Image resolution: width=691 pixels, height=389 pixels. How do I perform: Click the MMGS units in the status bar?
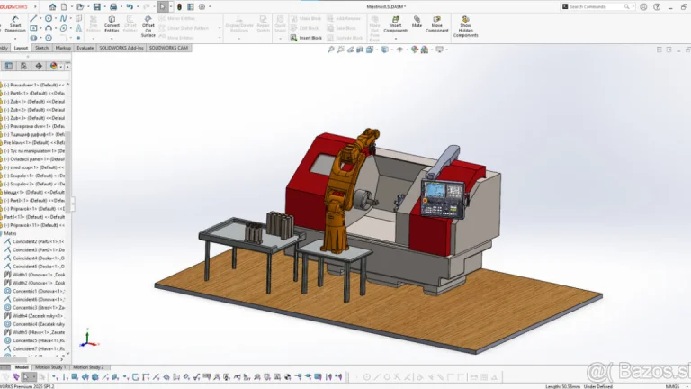click(x=672, y=386)
